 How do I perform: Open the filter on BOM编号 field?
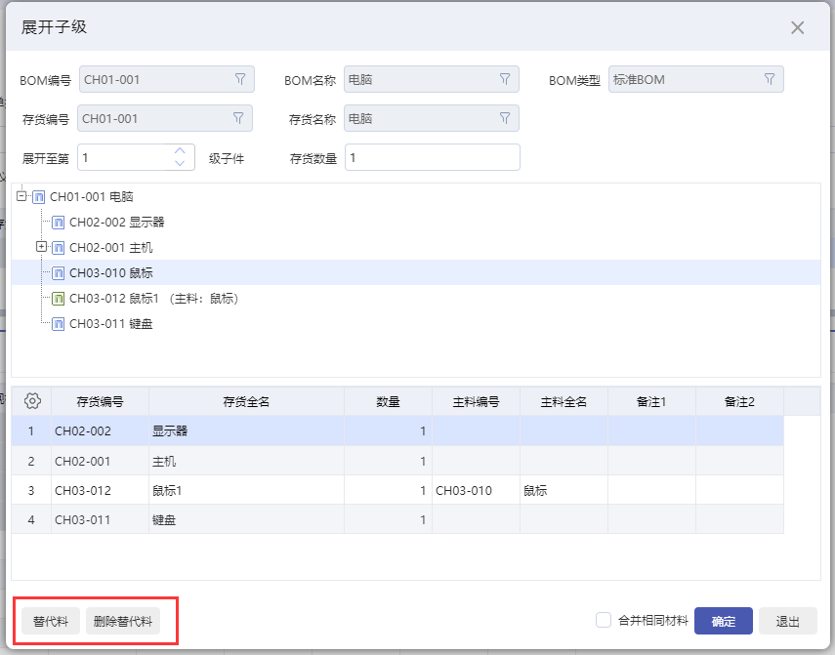click(240, 79)
